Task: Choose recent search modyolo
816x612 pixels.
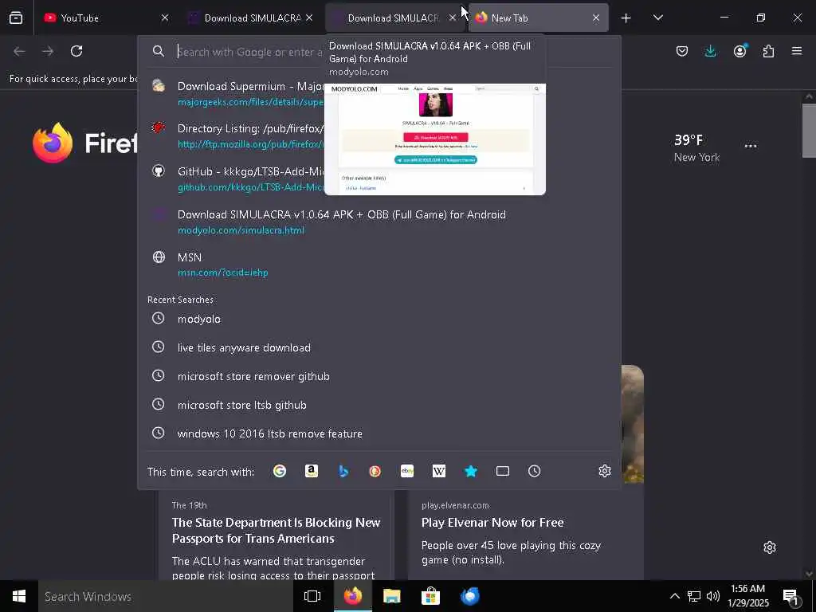Action: (x=379, y=319)
